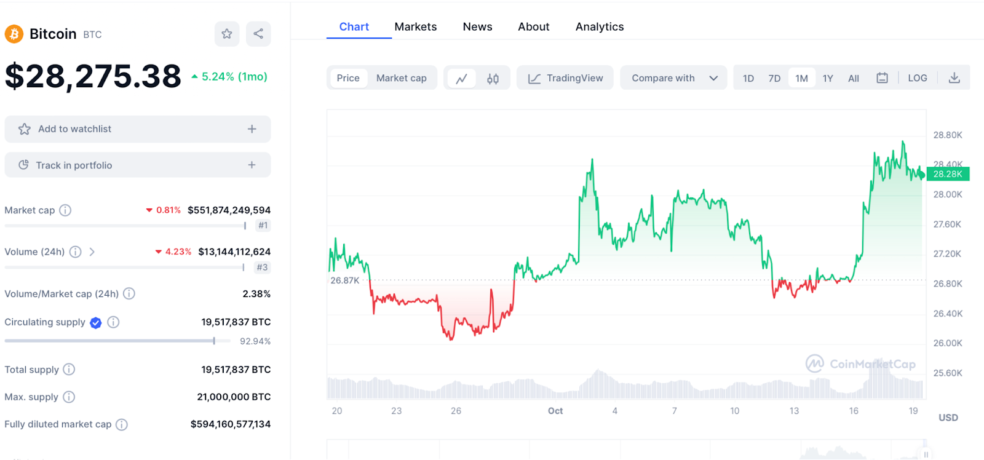Open the Markets tab

(x=416, y=26)
